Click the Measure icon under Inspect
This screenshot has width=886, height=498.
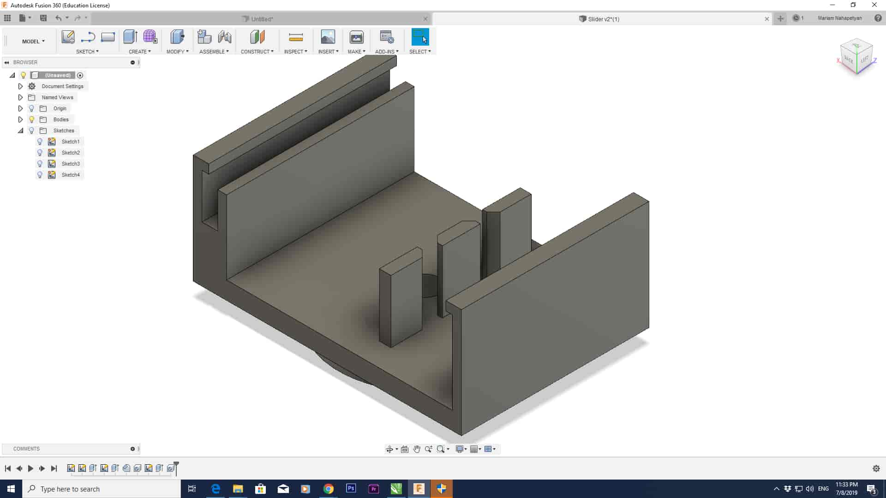coord(295,37)
